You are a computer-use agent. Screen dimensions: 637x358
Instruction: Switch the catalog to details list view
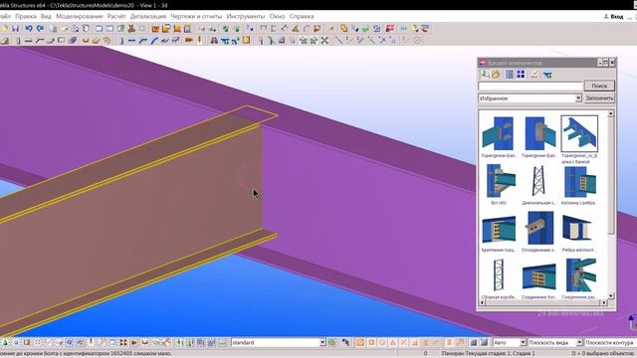click(510, 75)
